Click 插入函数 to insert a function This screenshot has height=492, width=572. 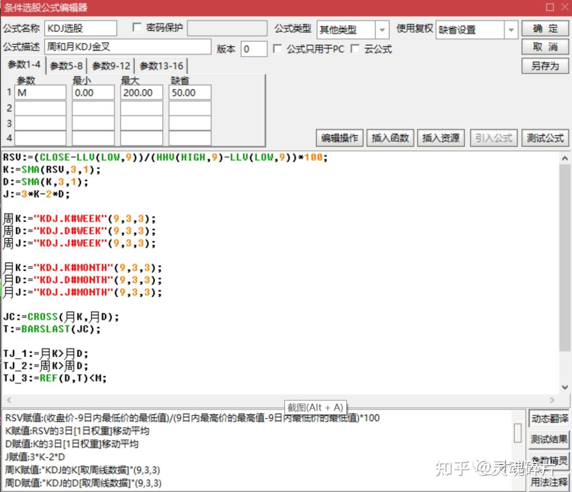pyautogui.click(x=390, y=138)
